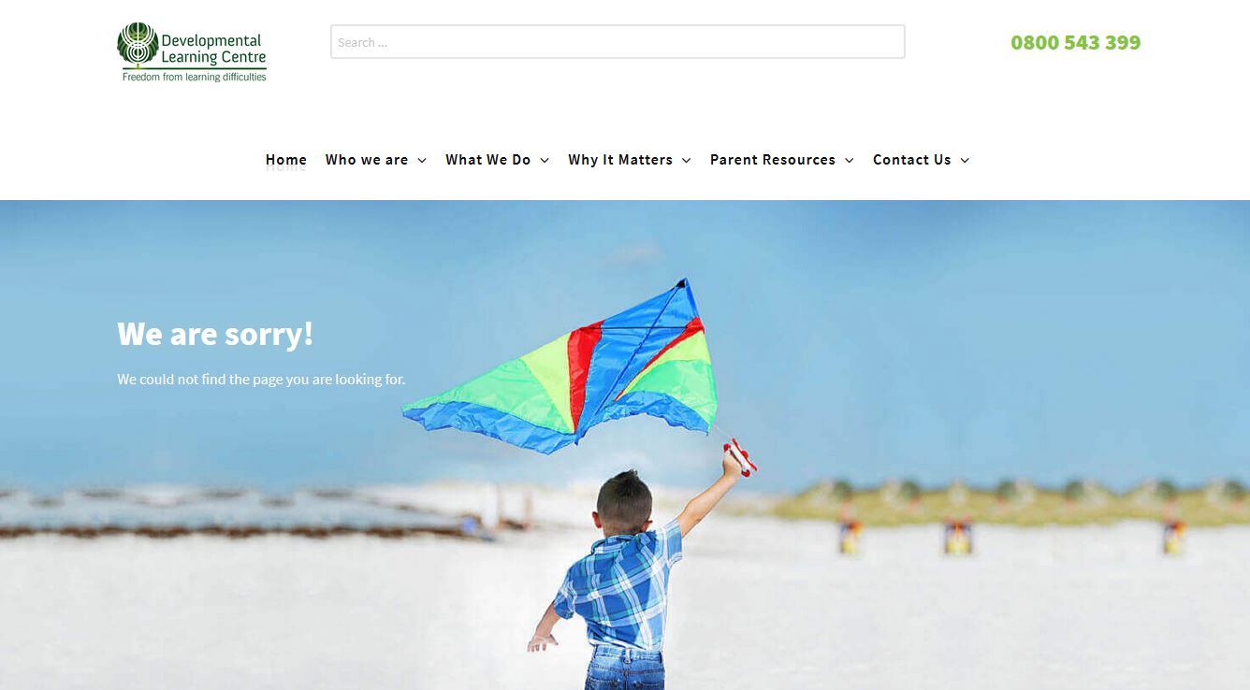
Task: Call the 0800 543 399 phone link
Action: (x=1075, y=42)
